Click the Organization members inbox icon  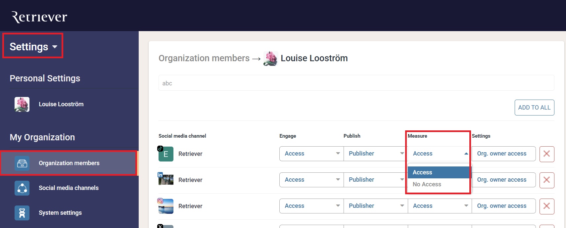click(x=22, y=163)
